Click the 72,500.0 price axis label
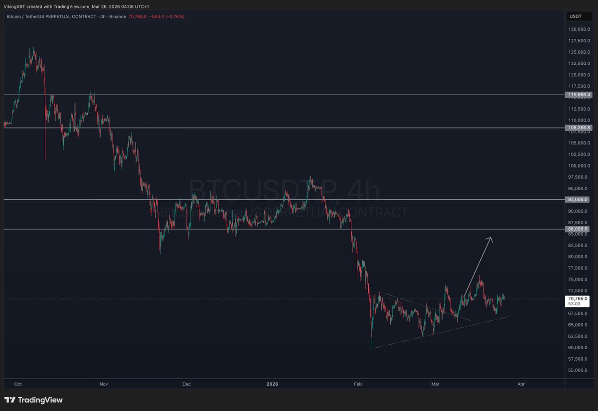Image resolution: width=598 pixels, height=411 pixels. pos(578,290)
